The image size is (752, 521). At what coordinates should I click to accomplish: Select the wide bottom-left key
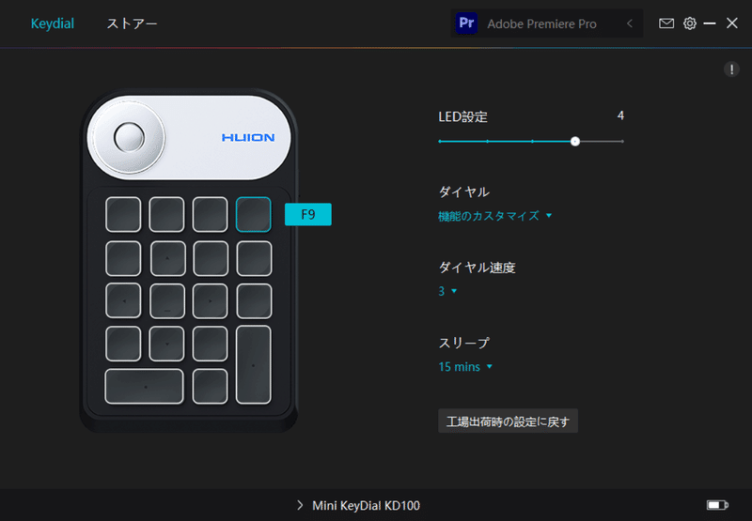(x=145, y=387)
